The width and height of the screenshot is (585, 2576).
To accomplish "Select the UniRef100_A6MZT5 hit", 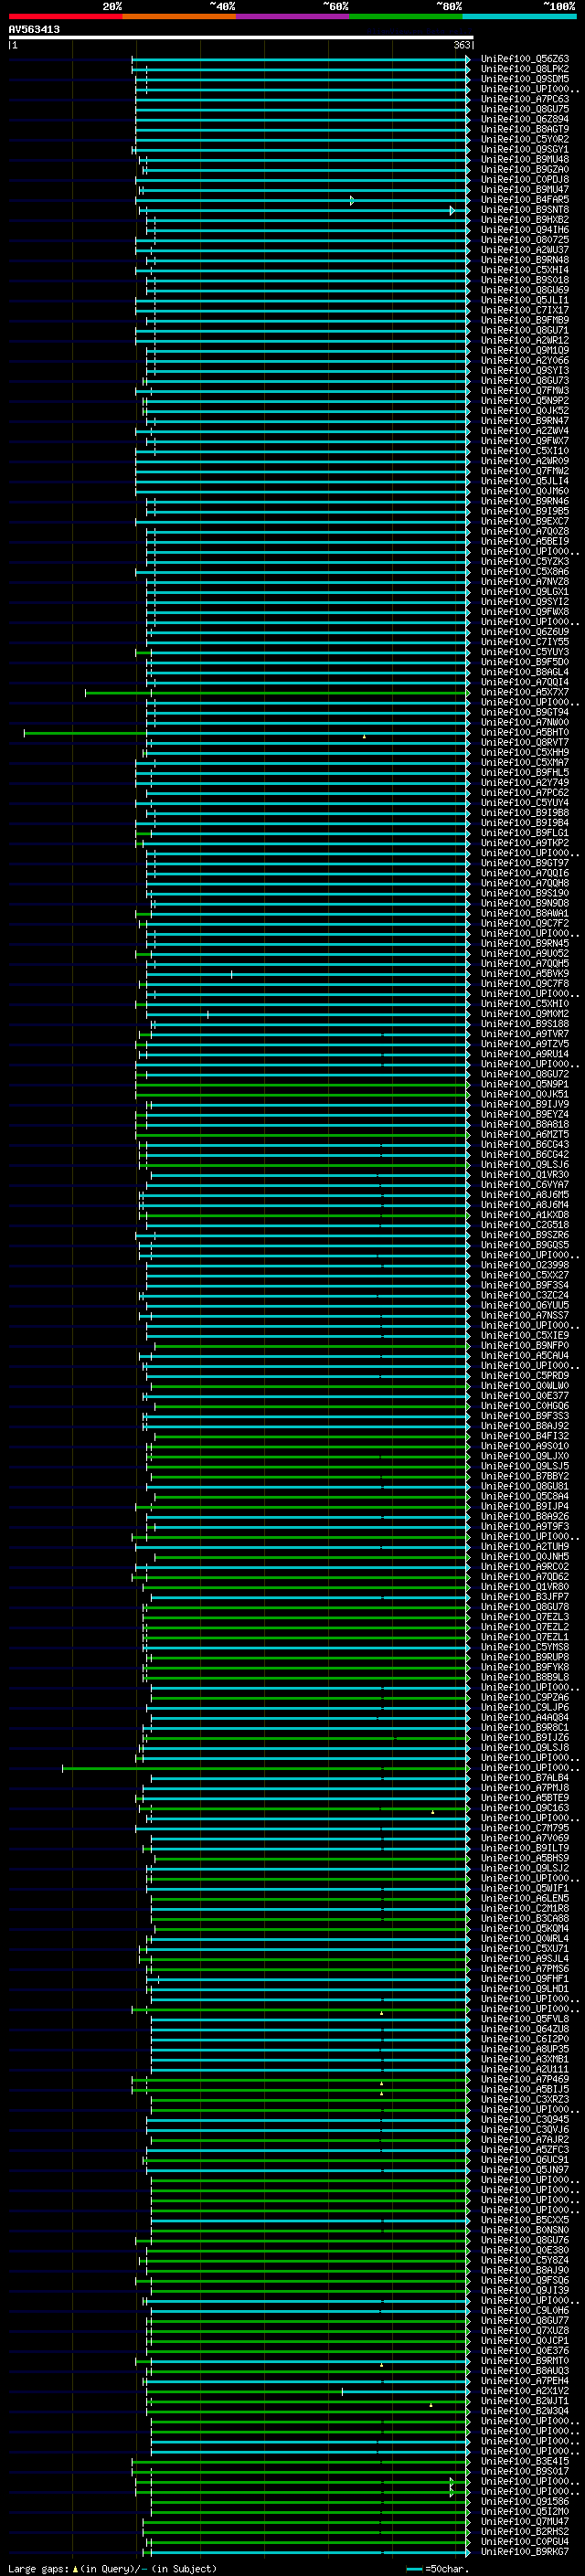I will pyautogui.click(x=525, y=1134).
